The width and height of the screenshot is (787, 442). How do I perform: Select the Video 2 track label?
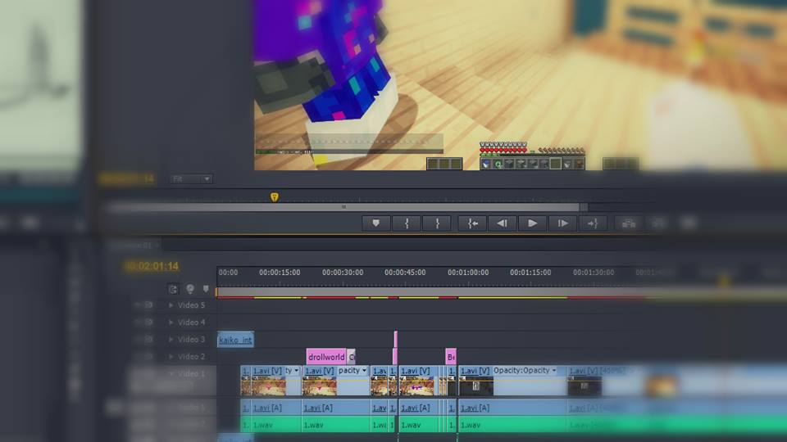[x=191, y=356]
